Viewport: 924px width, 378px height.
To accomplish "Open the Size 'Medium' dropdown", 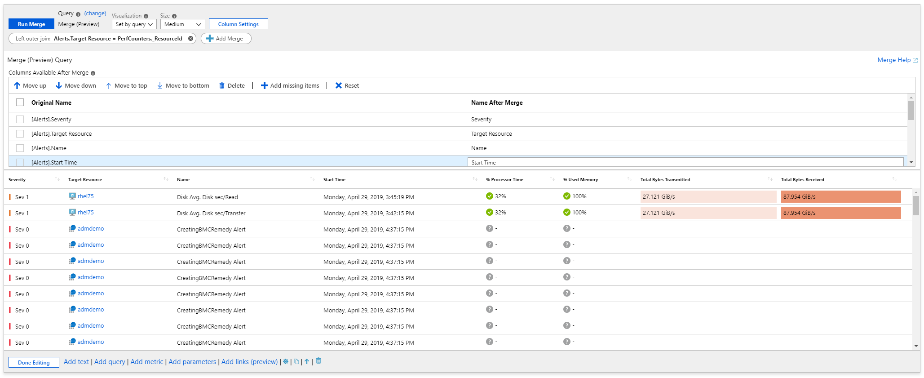I will [183, 24].
